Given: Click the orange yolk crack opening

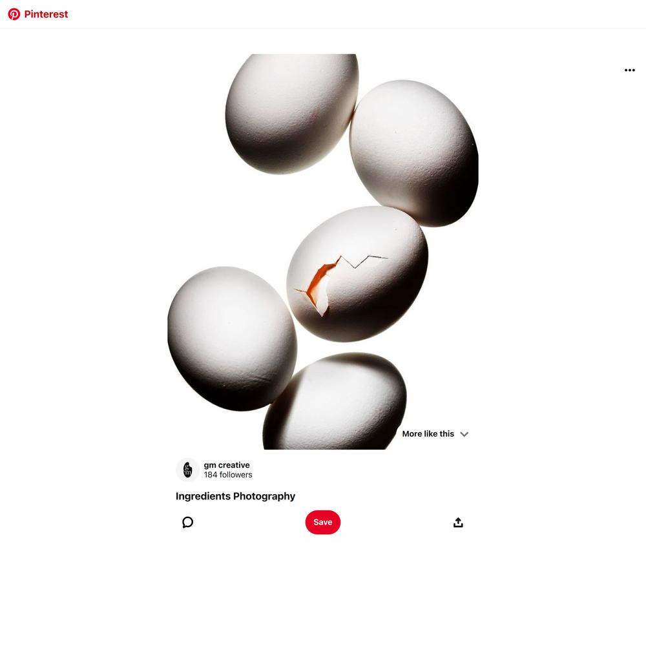Looking at the screenshot, I should 319,284.
